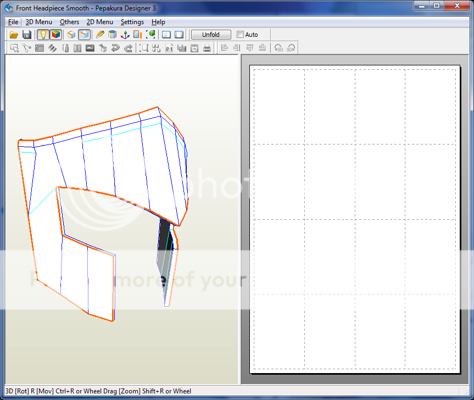Click the 3D box arrow tool icon
The image size is (474, 400).
point(103,48)
